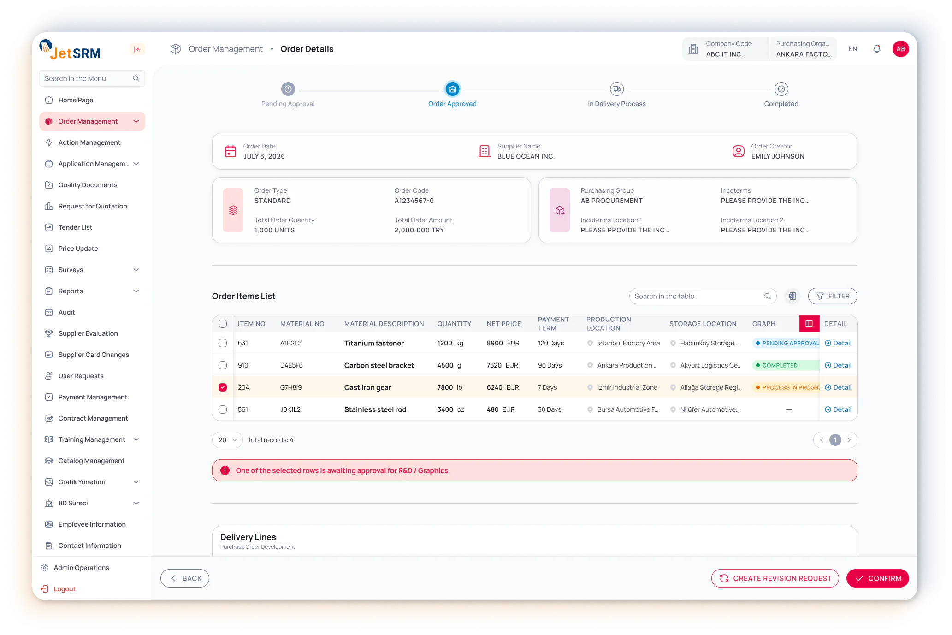This screenshot has height=635, width=952.
Task: Go to next page arrow
Action: [849, 440]
